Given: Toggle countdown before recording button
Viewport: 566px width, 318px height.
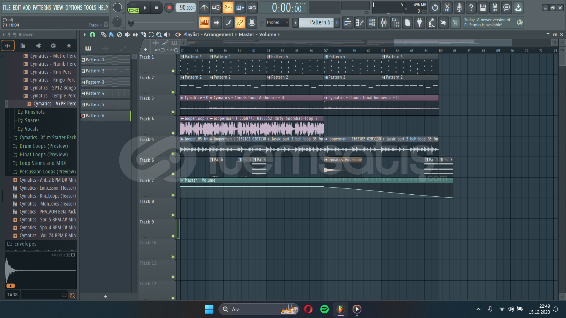Looking at the screenshot, I should click(x=228, y=8).
